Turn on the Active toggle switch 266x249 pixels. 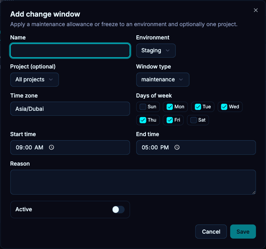118,210
